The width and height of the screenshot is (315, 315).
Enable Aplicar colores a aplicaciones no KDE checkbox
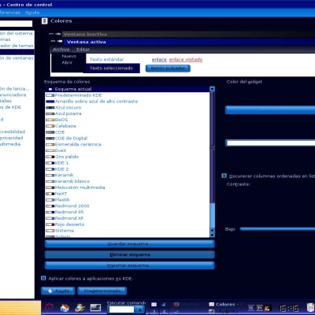pyautogui.click(x=43, y=278)
